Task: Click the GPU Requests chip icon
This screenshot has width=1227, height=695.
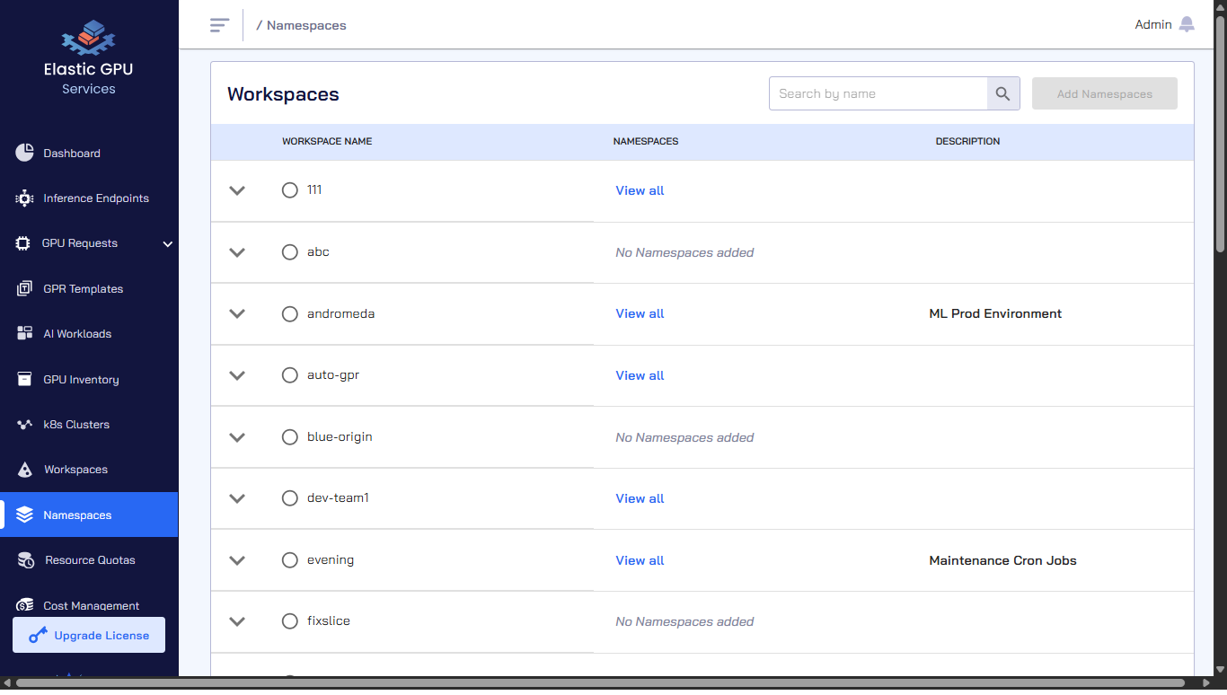Action: tap(23, 243)
